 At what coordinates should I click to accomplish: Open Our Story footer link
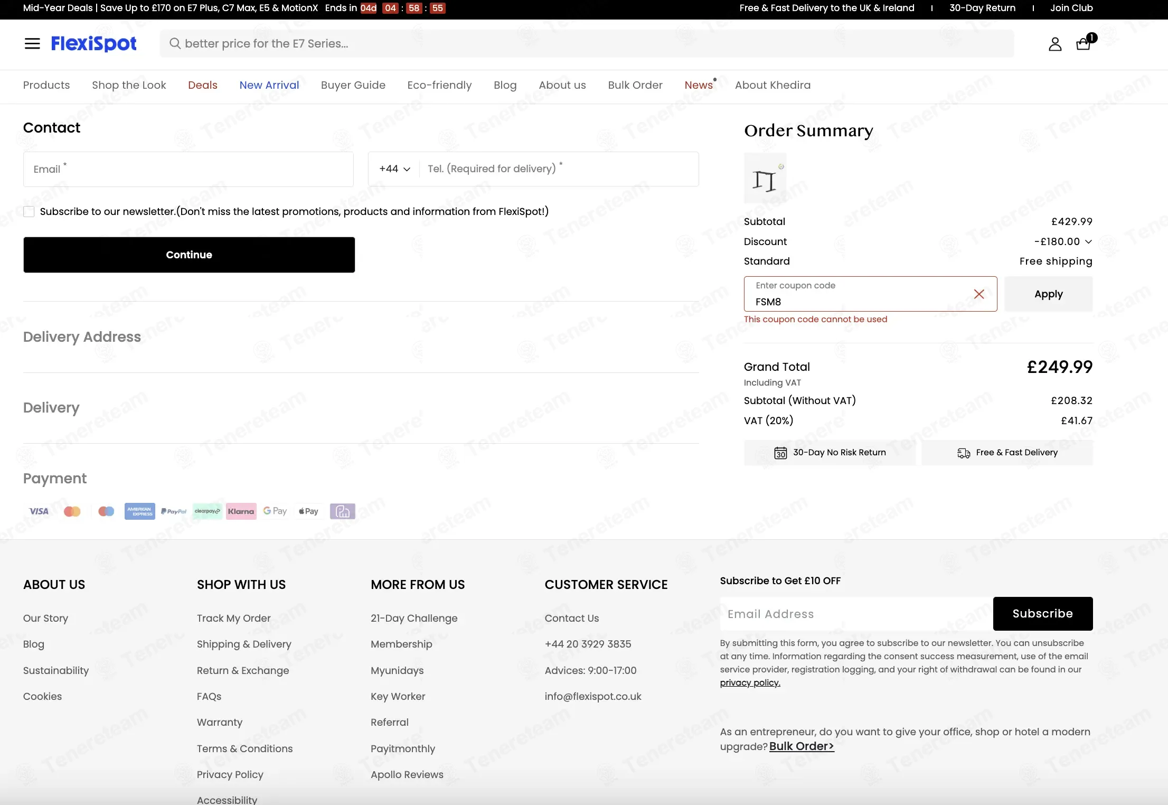coord(45,619)
